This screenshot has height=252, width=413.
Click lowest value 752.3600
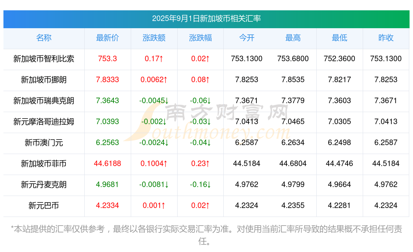pyautogui.click(x=339, y=59)
